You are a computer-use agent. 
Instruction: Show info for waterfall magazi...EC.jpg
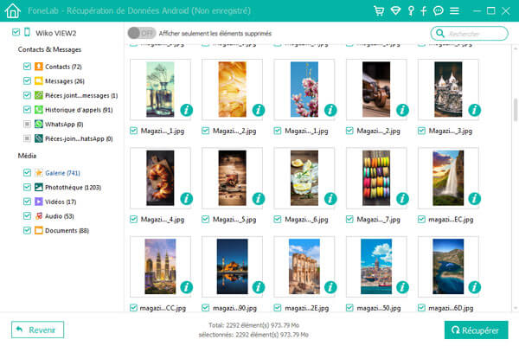pos(474,199)
